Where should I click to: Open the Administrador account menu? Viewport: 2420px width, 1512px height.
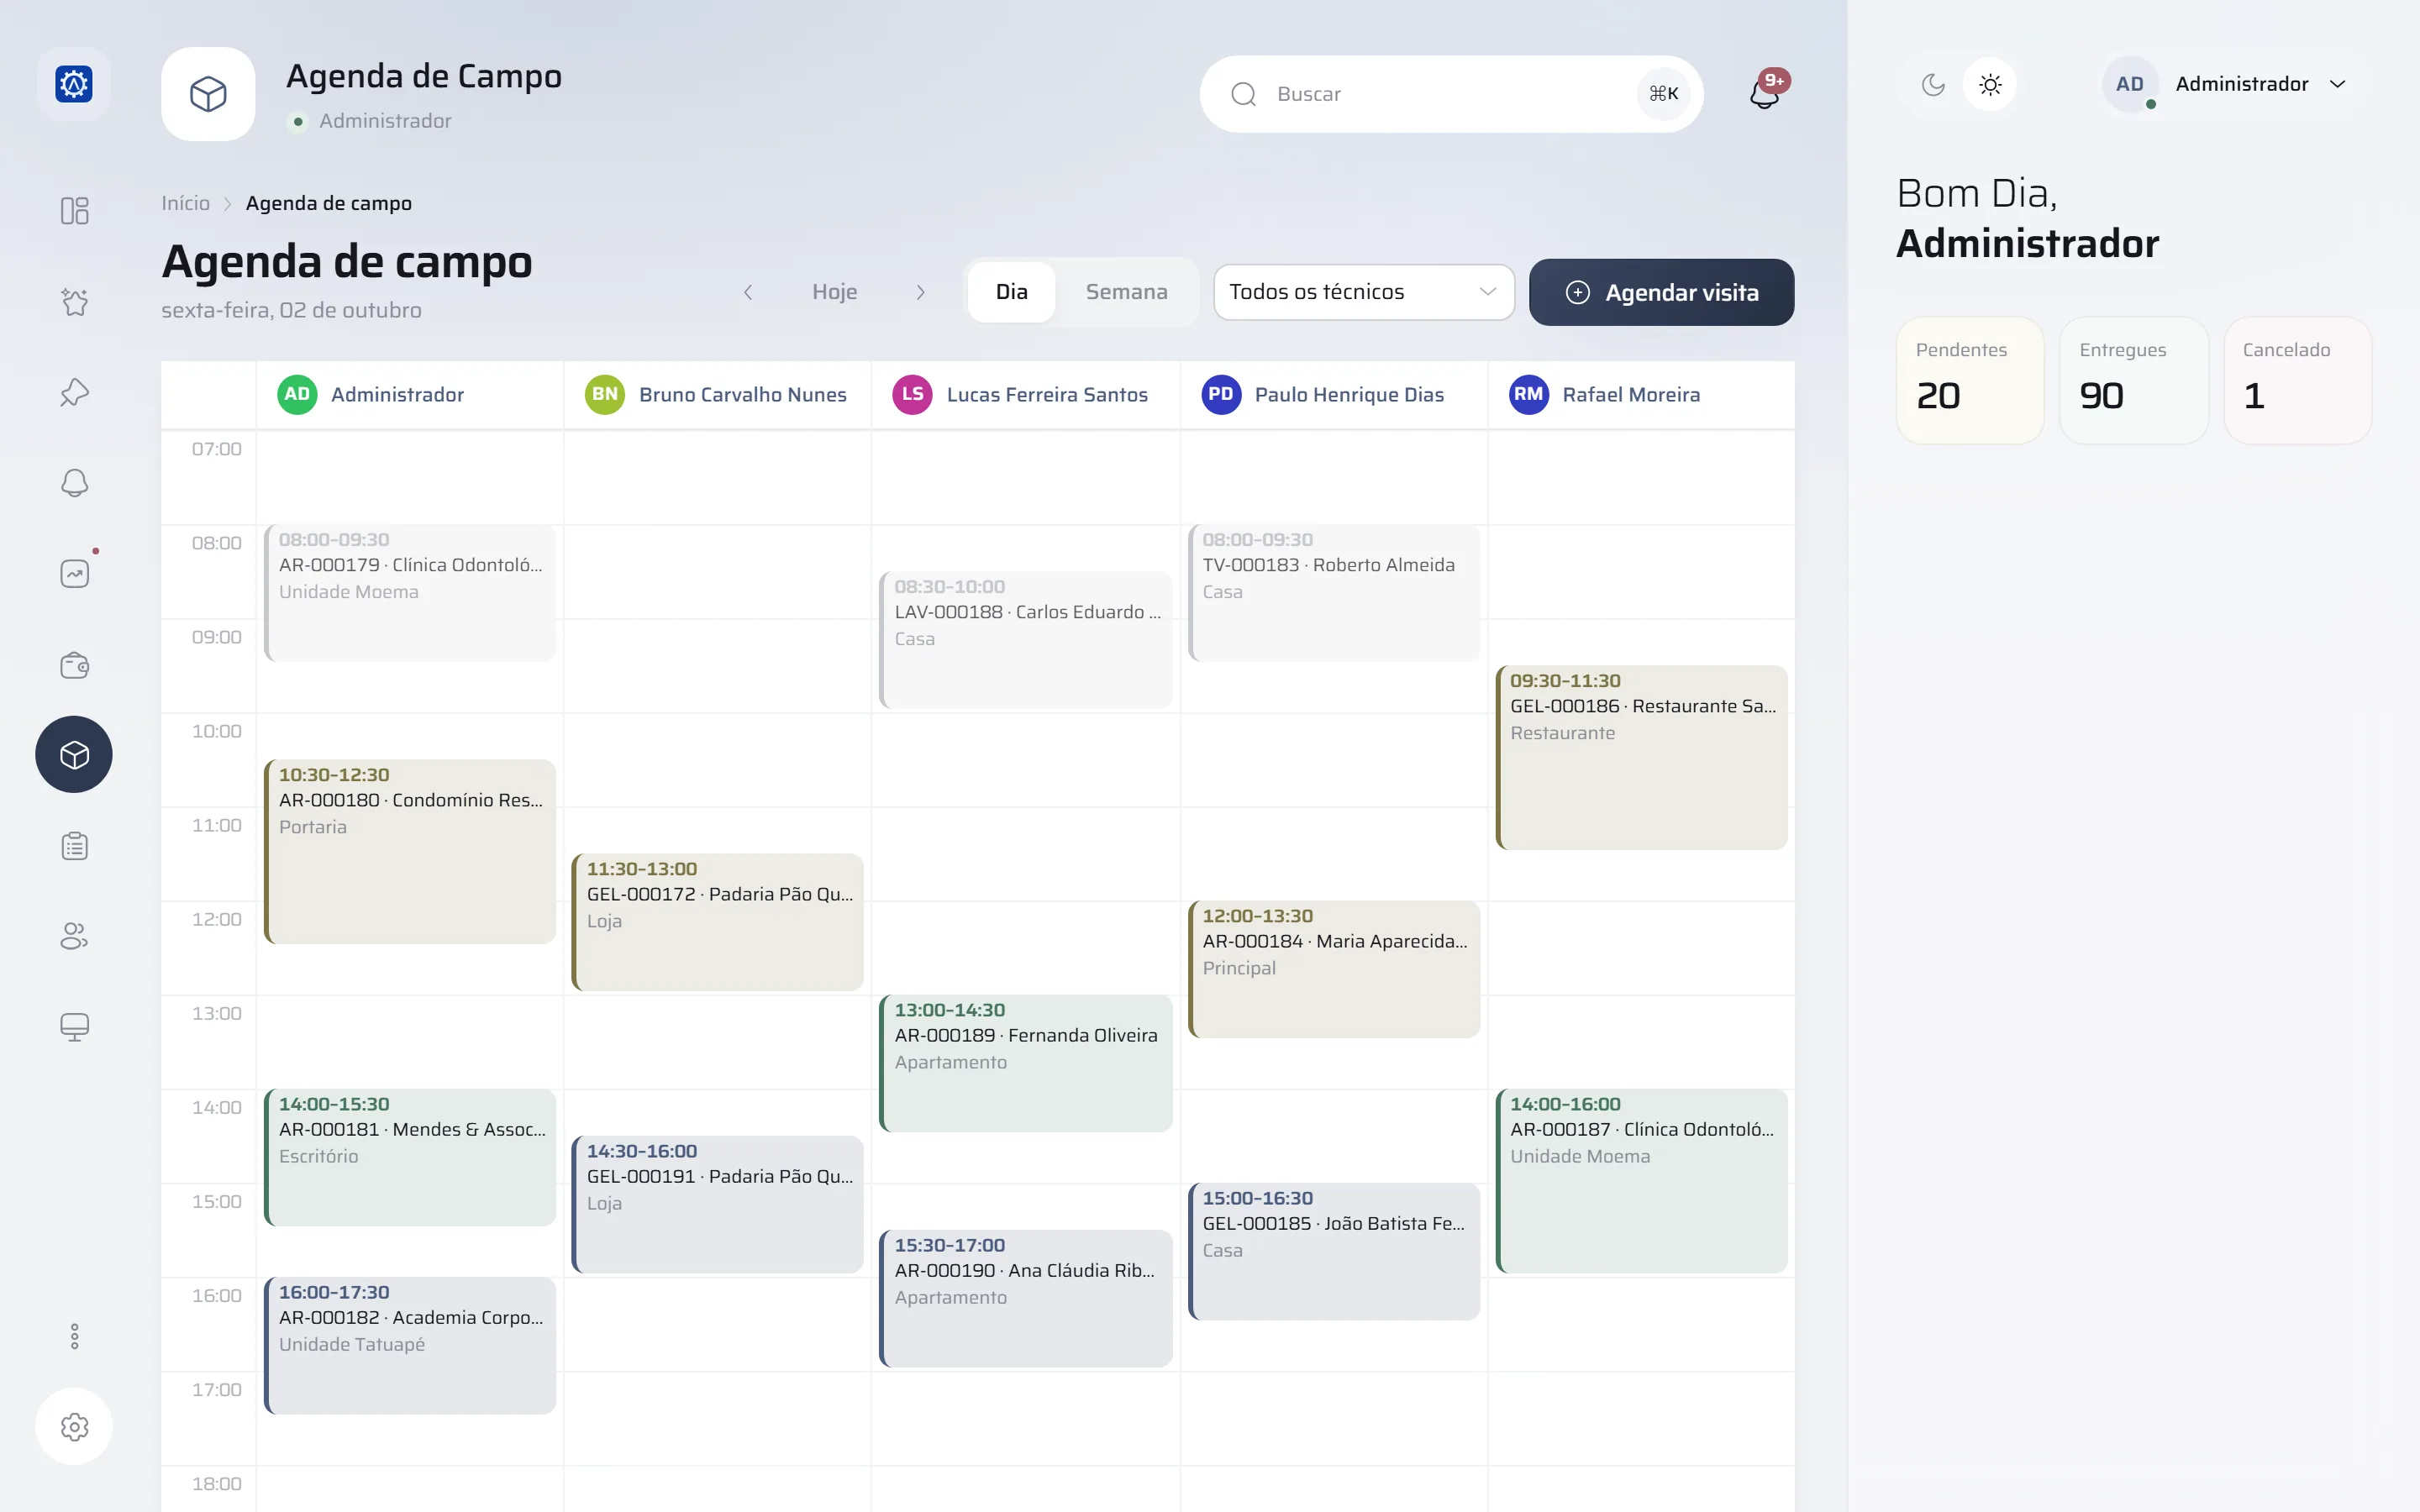click(x=2236, y=84)
